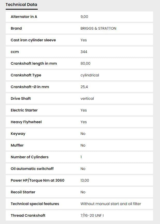Select the Technical special features label
This screenshot has height=224, width=160.
pos(35,204)
